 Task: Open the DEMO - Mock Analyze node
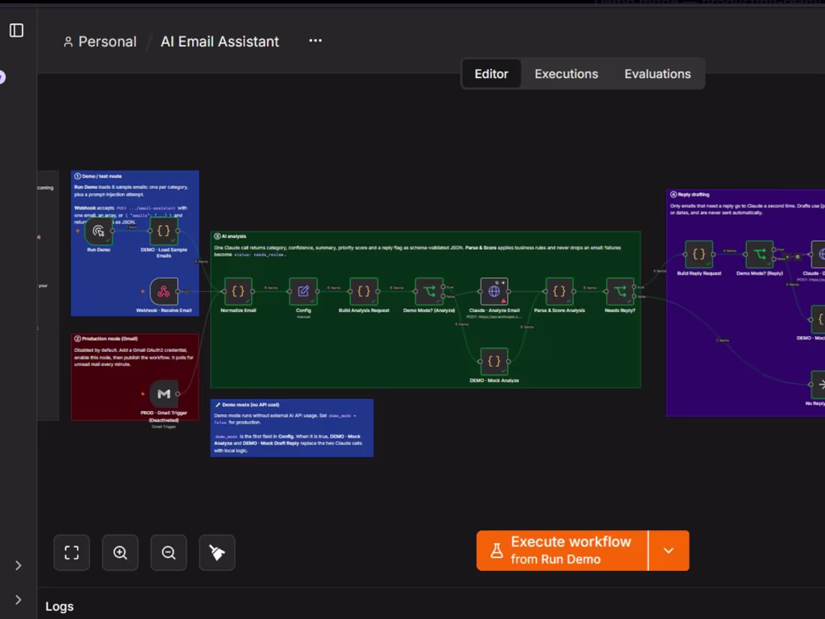[x=494, y=362]
